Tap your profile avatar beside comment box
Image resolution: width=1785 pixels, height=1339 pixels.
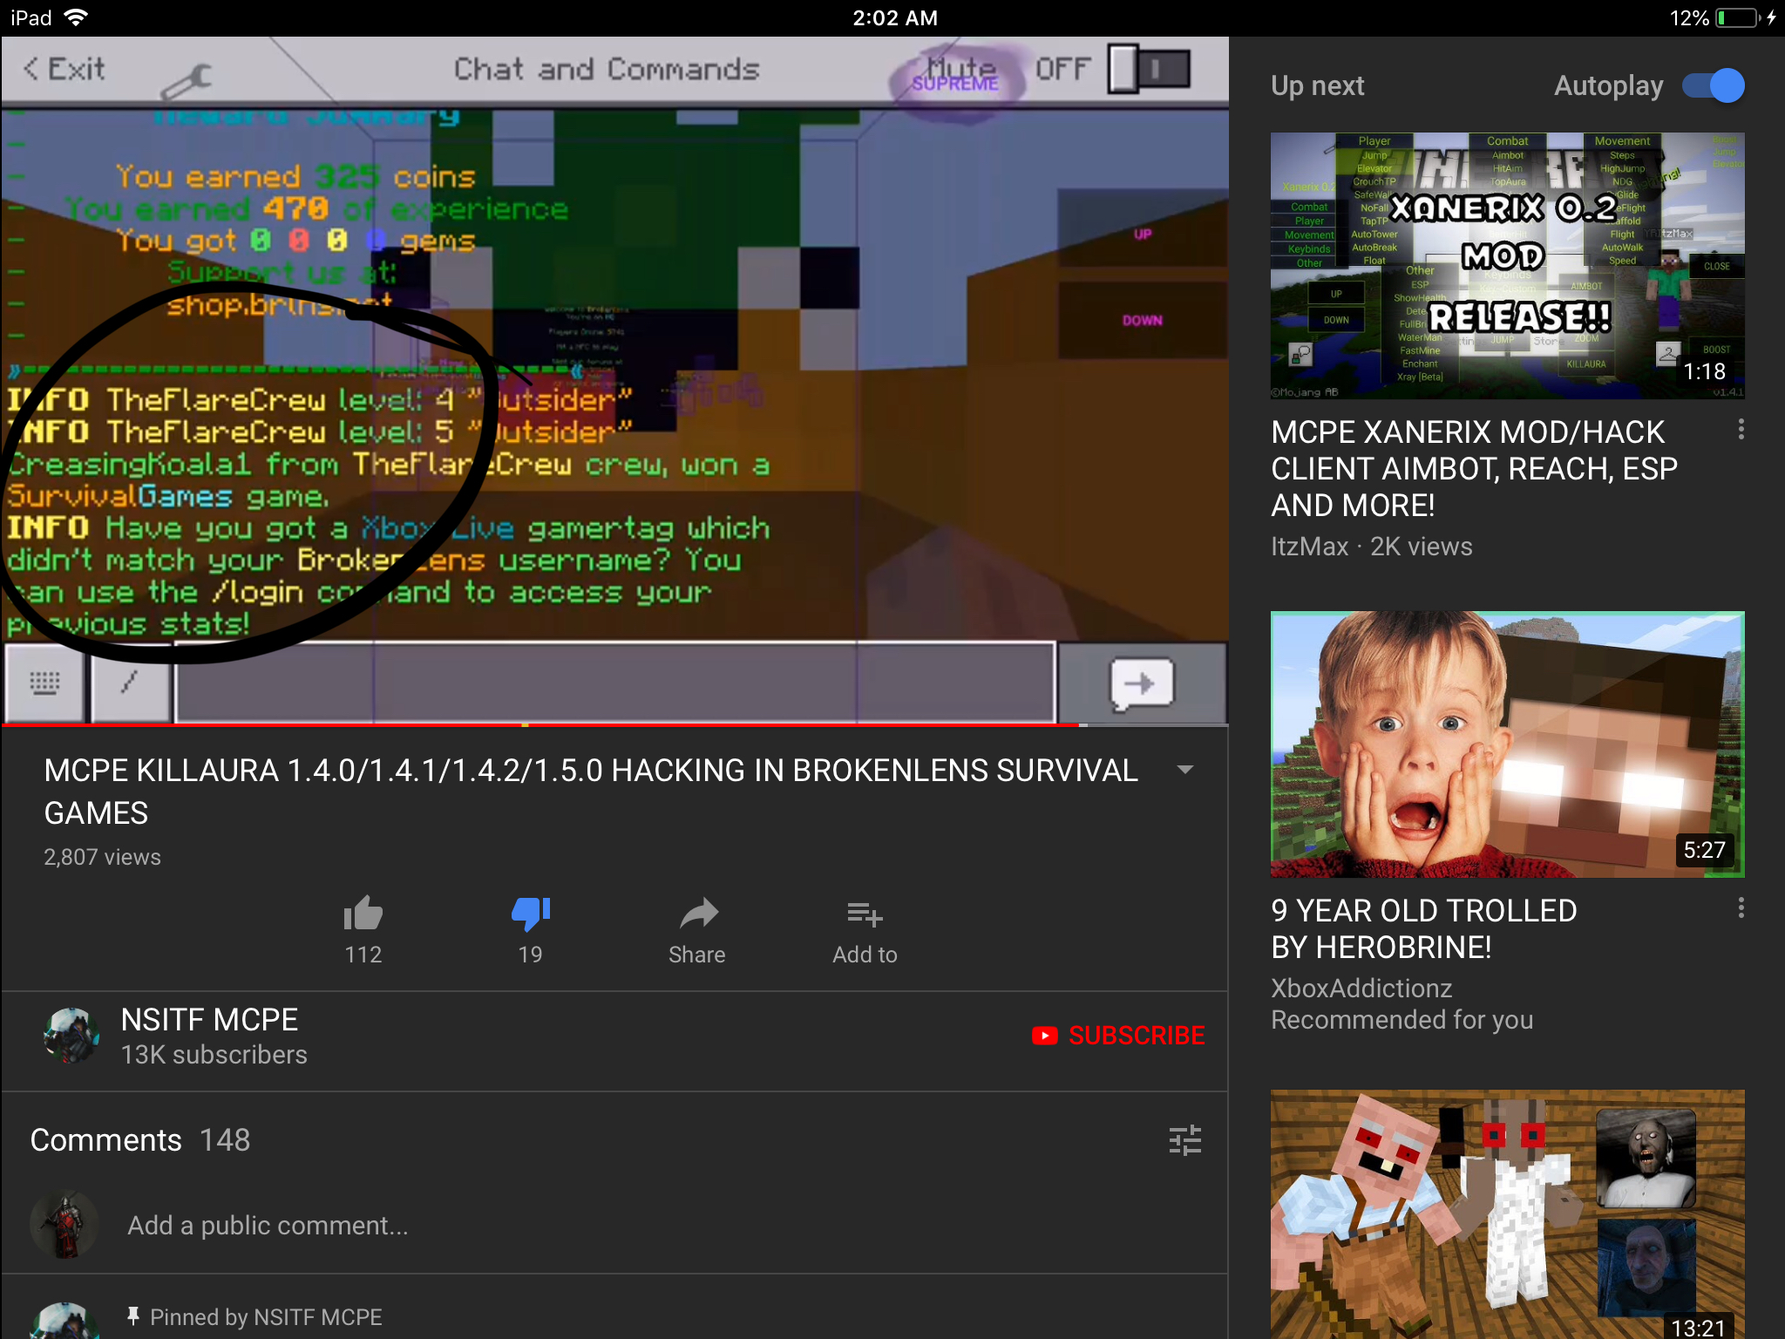[64, 1225]
